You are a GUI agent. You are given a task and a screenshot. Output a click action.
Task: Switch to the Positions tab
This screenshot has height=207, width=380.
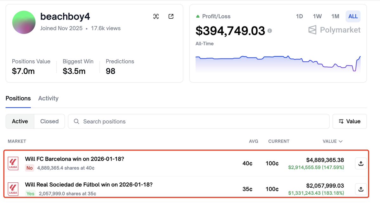pyautogui.click(x=18, y=98)
